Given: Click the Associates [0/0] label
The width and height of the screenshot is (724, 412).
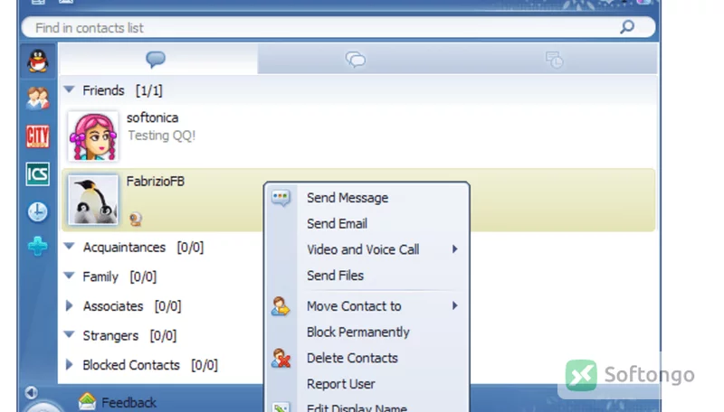Looking at the screenshot, I should (132, 306).
